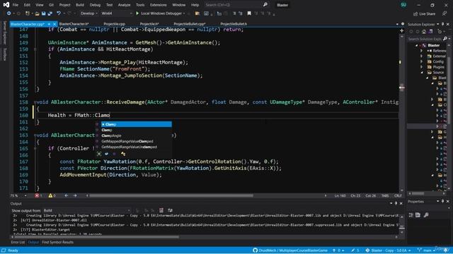
Task: Click the editor horizontal scrollbar thumb
Action: [171, 195]
